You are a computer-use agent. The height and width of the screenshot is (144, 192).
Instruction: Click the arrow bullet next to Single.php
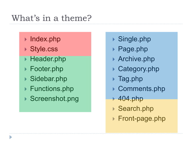pos(114,39)
